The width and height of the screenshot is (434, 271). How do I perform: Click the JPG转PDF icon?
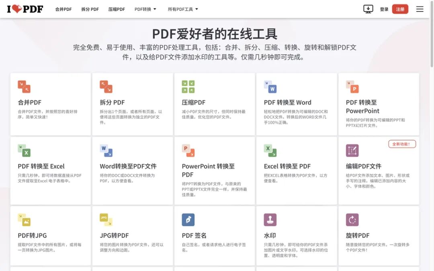point(106,220)
